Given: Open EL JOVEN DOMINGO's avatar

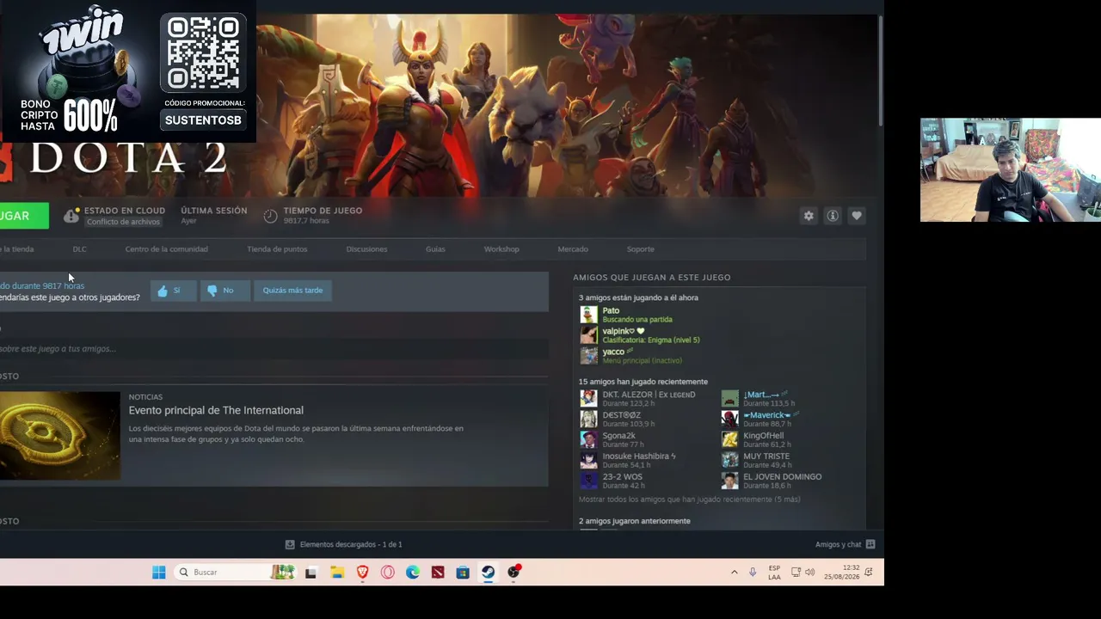Looking at the screenshot, I should click(x=729, y=481).
